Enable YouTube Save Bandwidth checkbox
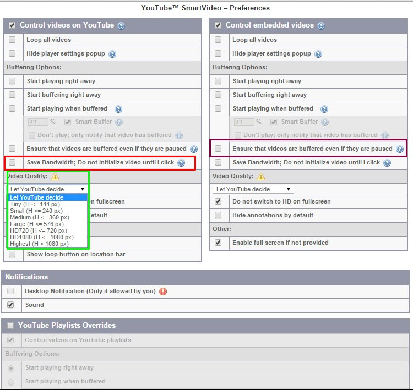Viewport: 413px width, 390px height. 12,162
